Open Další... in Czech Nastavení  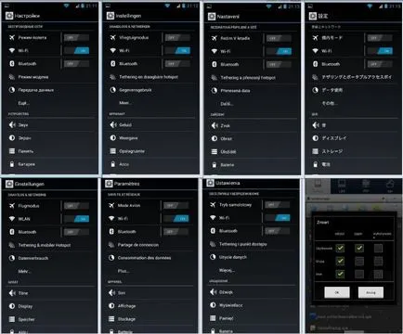click(253, 104)
